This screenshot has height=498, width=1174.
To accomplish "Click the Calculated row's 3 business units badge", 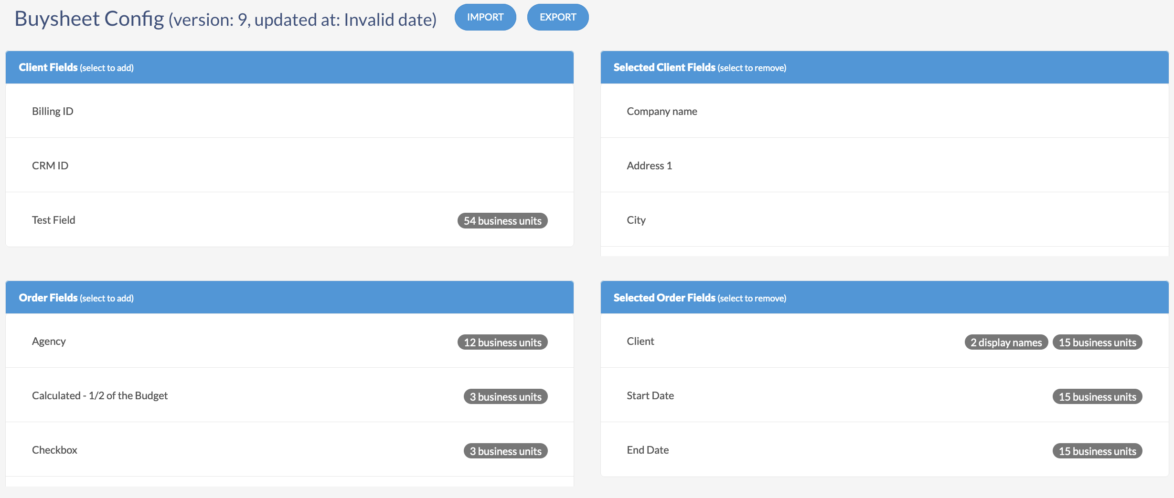I will 506,397.
